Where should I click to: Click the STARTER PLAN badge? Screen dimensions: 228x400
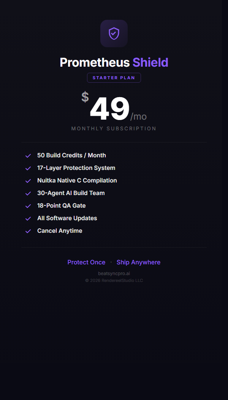pos(114,78)
